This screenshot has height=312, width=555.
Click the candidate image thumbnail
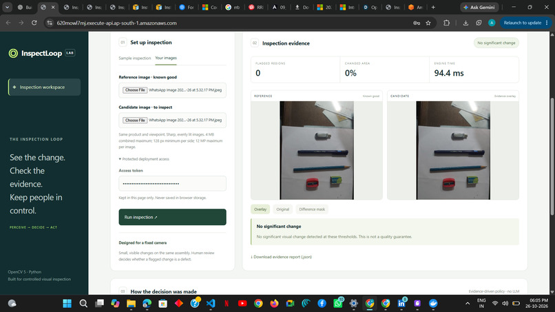pyautogui.click(x=453, y=150)
